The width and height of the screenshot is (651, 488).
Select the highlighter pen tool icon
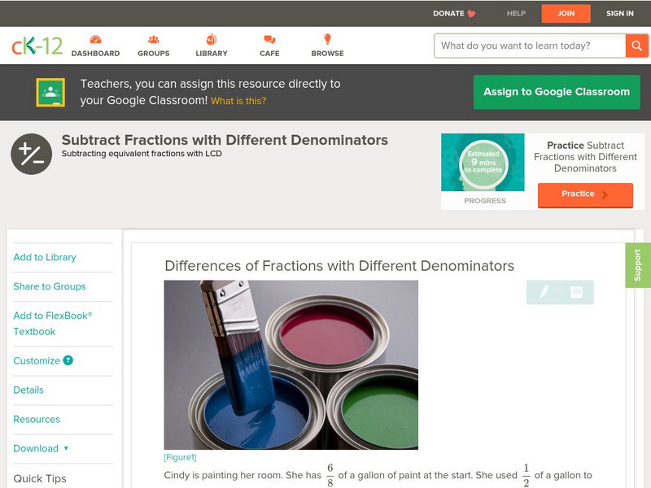click(544, 292)
